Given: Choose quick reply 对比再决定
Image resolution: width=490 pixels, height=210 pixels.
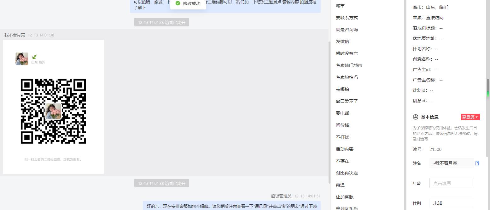Looking at the screenshot, I should [x=347, y=173].
